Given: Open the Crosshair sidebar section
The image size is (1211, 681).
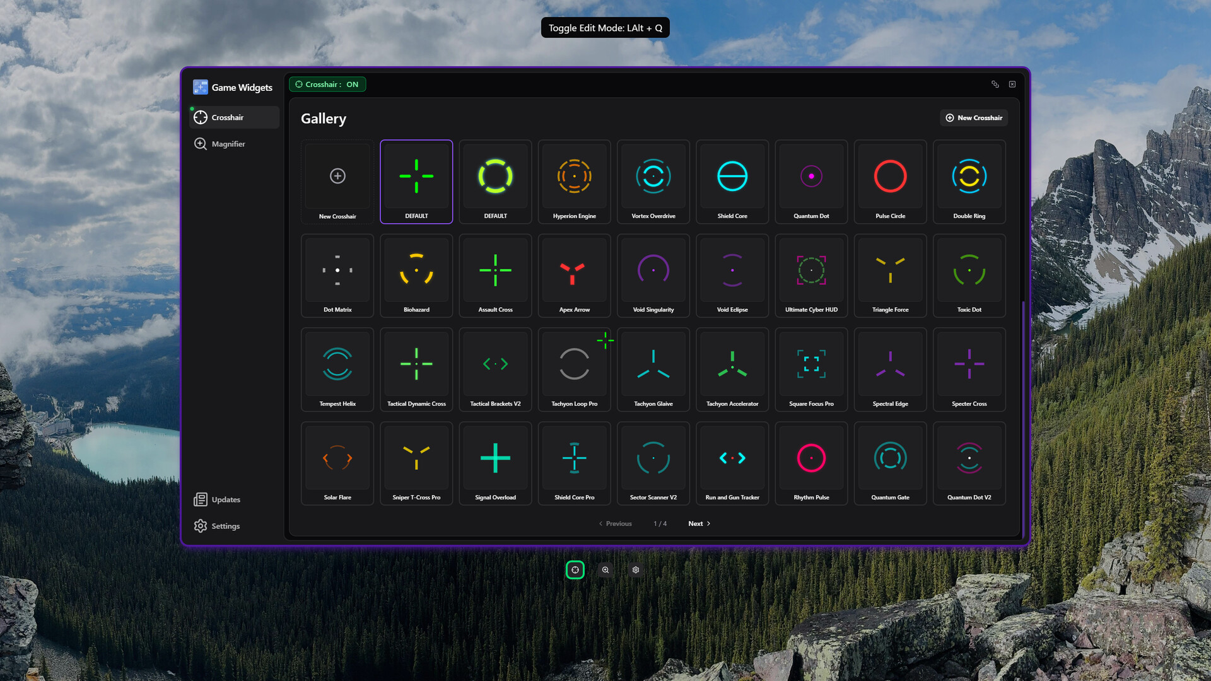Looking at the screenshot, I should click(x=234, y=117).
